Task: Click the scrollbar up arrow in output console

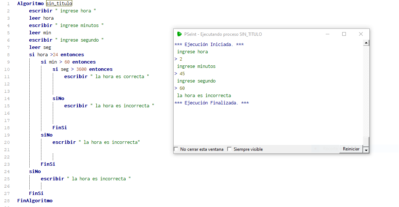Action: click(366, 43)
